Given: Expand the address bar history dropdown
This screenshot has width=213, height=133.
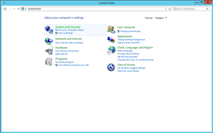Looking at the screenshot, I should 166,9.
